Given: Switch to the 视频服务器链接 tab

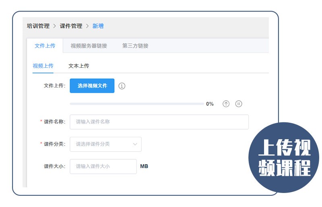Looking at the screenshot, I should (89, 46).
